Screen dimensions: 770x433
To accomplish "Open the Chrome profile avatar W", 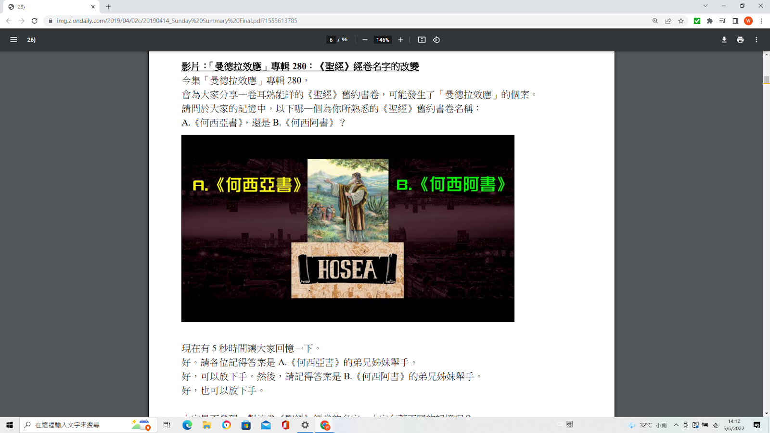I will click(748, 21).
